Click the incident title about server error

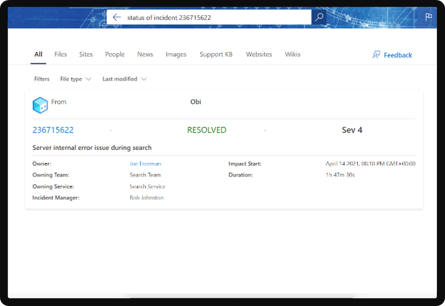[92, 148]
